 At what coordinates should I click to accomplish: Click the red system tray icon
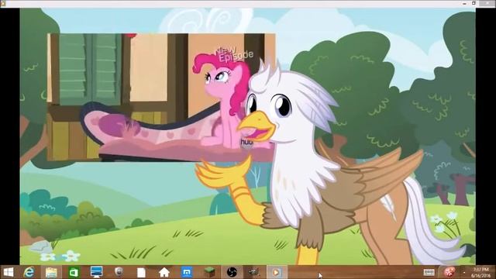click(x=449, y=272)
